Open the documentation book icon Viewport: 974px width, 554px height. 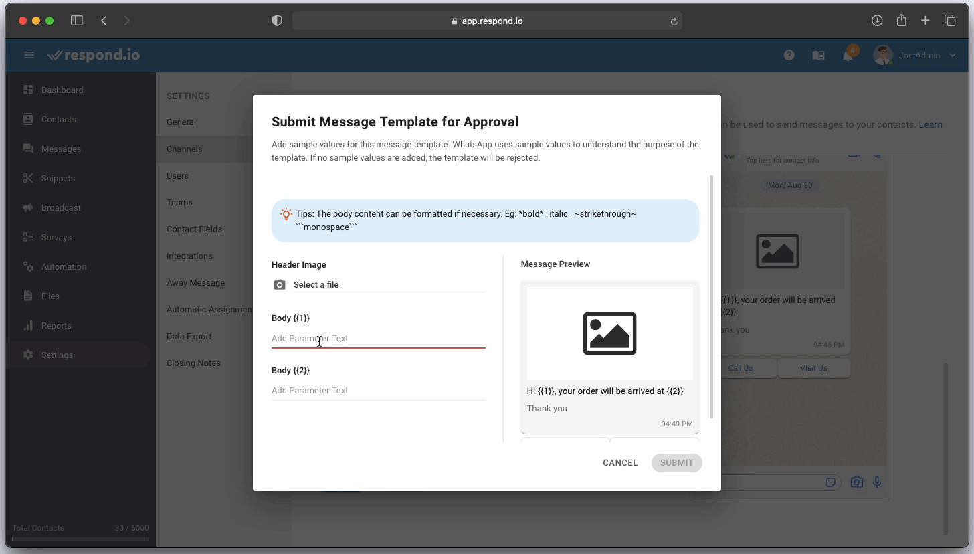pos(818,56)
